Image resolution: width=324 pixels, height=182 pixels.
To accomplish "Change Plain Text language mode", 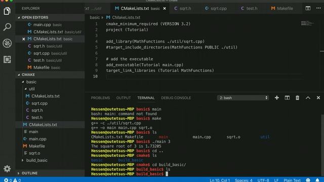I will coord(292,180).
